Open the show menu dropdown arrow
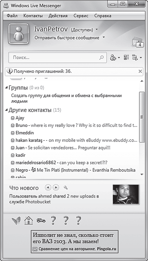Screen dimensions: 148x261 (141, 58)
